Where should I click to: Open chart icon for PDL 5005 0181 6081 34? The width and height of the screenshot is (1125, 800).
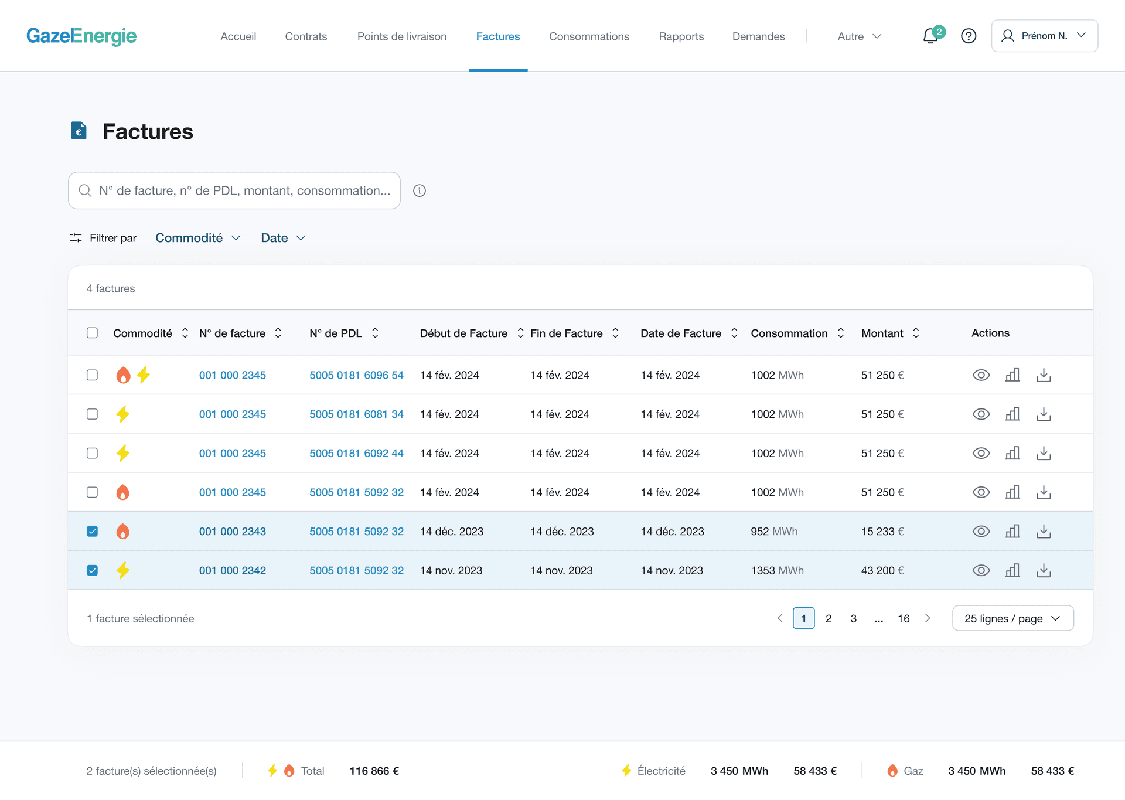(x=1012, y=414)
